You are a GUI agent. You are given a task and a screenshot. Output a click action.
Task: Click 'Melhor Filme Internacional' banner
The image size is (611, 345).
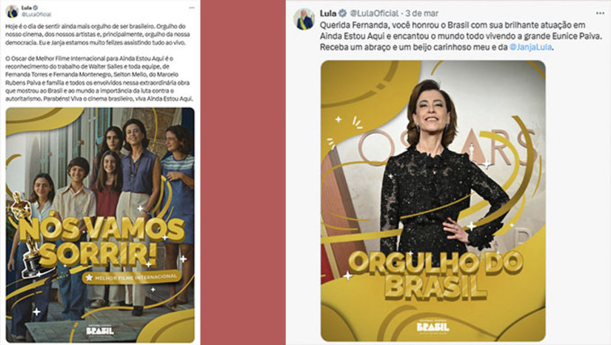(x=132, y=277)
